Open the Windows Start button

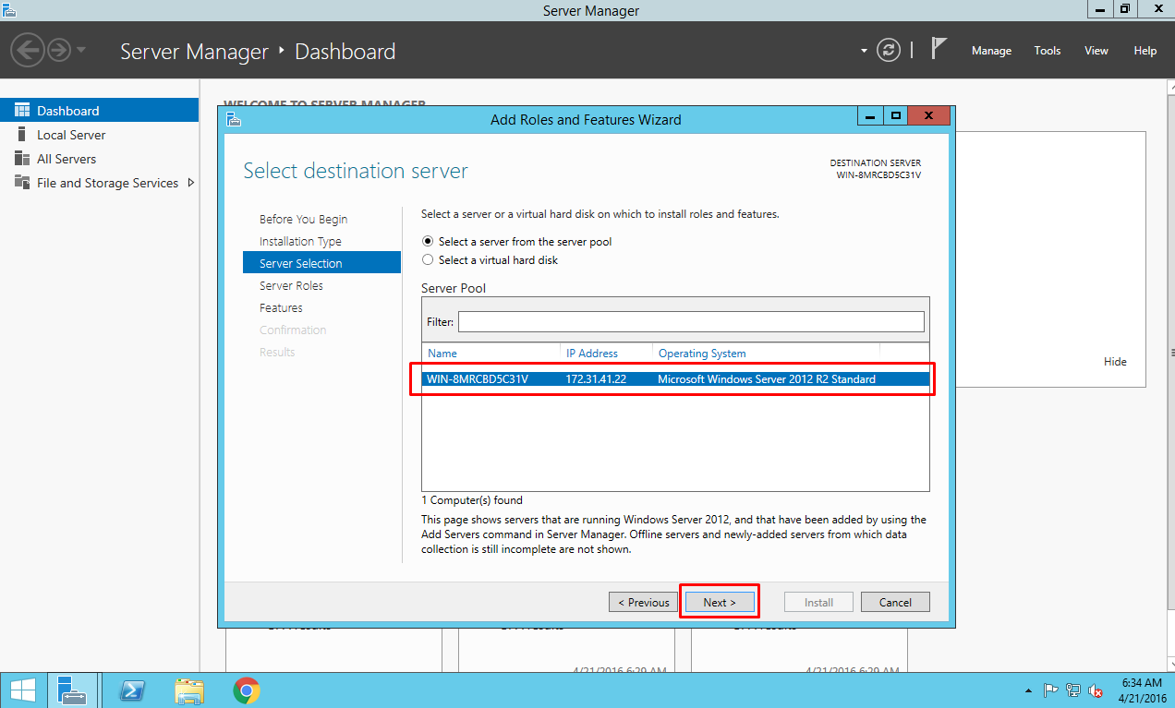pyautogui.click(x=21, y=690)
